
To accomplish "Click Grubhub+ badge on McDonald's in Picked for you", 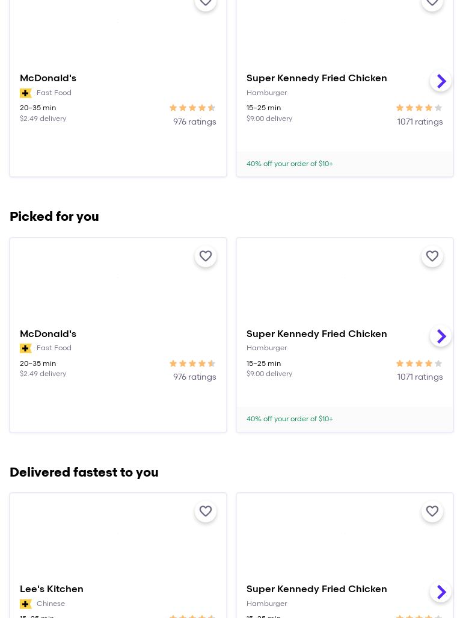I will tap(26, 348).
